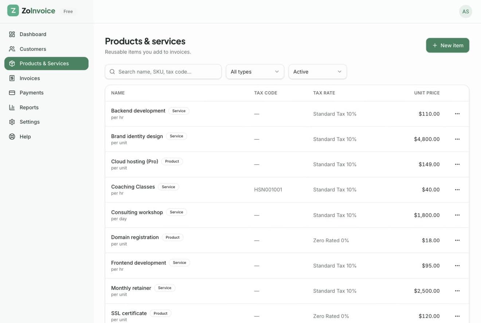The image size is (481, 323).
Task: Open actions menu for Monthly retainer
Action: click(x=457, y=291)
